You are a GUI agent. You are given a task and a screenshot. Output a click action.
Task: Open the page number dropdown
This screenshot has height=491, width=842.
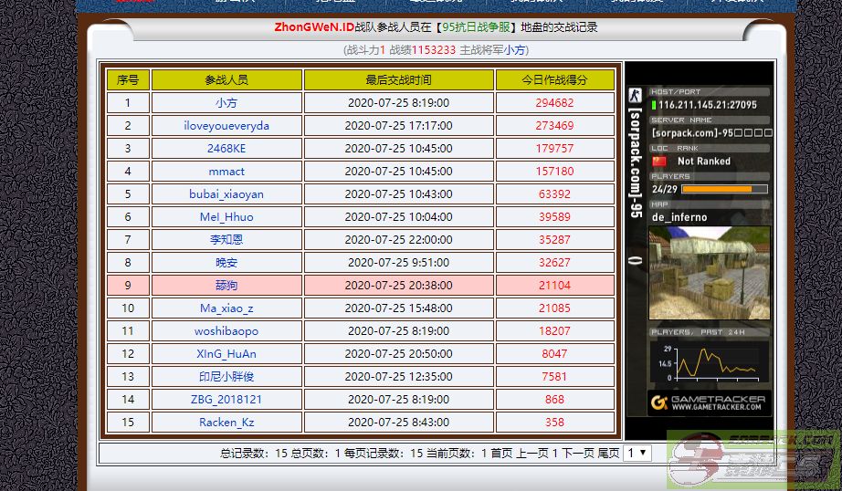pyautogui.click(x=637, y=453)
